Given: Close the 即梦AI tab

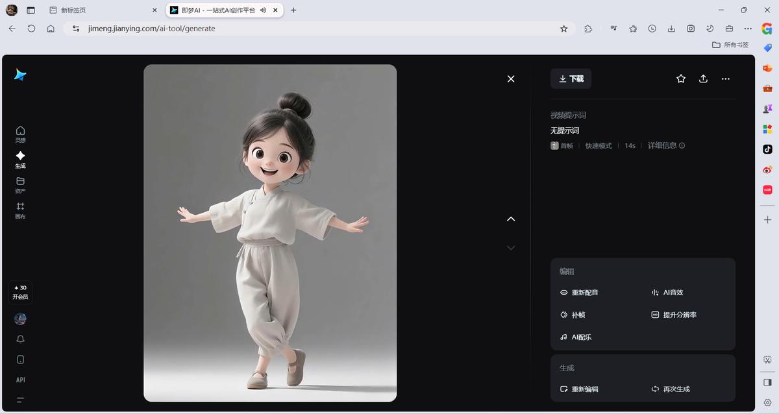Looking at the screenshot, I should [x=276, y=10].
